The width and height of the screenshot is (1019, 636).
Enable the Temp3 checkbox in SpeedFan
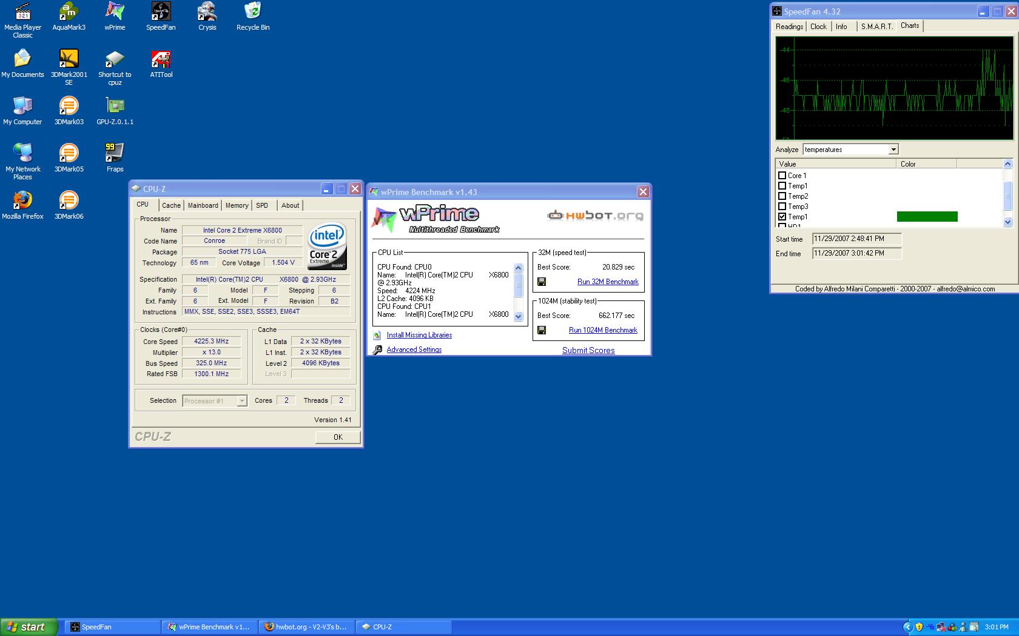click(782, 207)
